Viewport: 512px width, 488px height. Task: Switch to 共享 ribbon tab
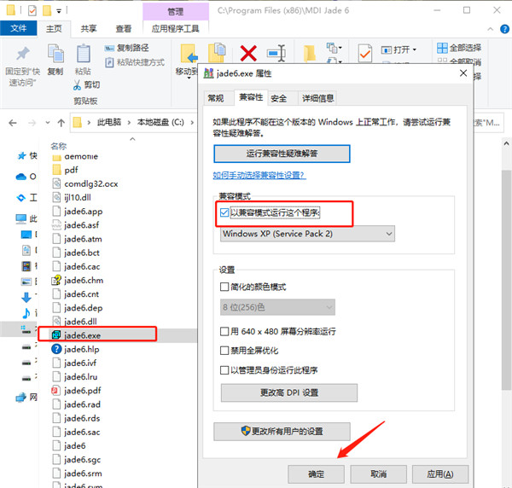89,29
